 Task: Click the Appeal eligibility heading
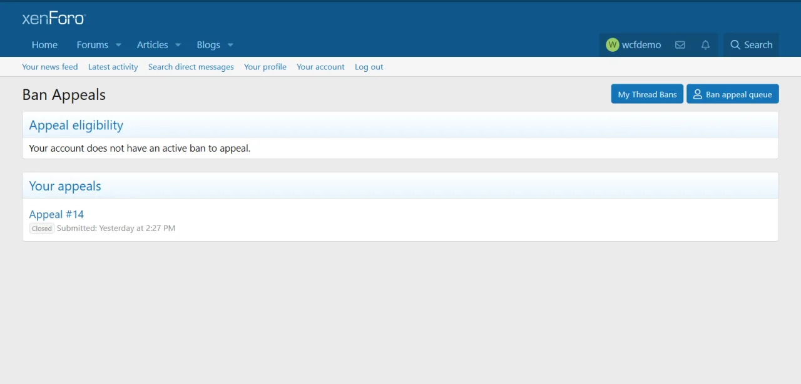[76, 125]
